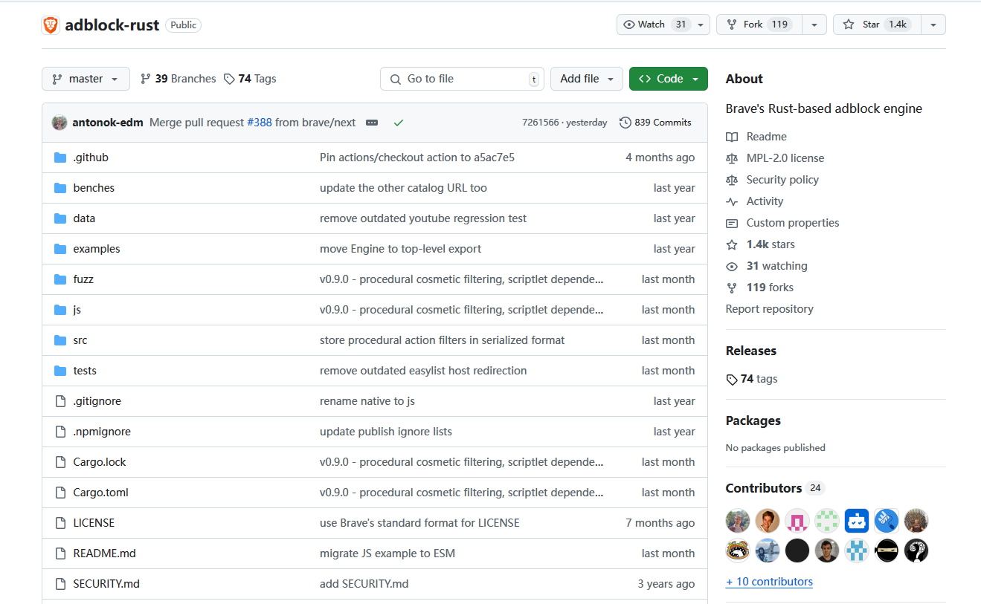View the 74 Tags link in the toolbar
Screen dimensions: 981x604
[x=250, y=79]
